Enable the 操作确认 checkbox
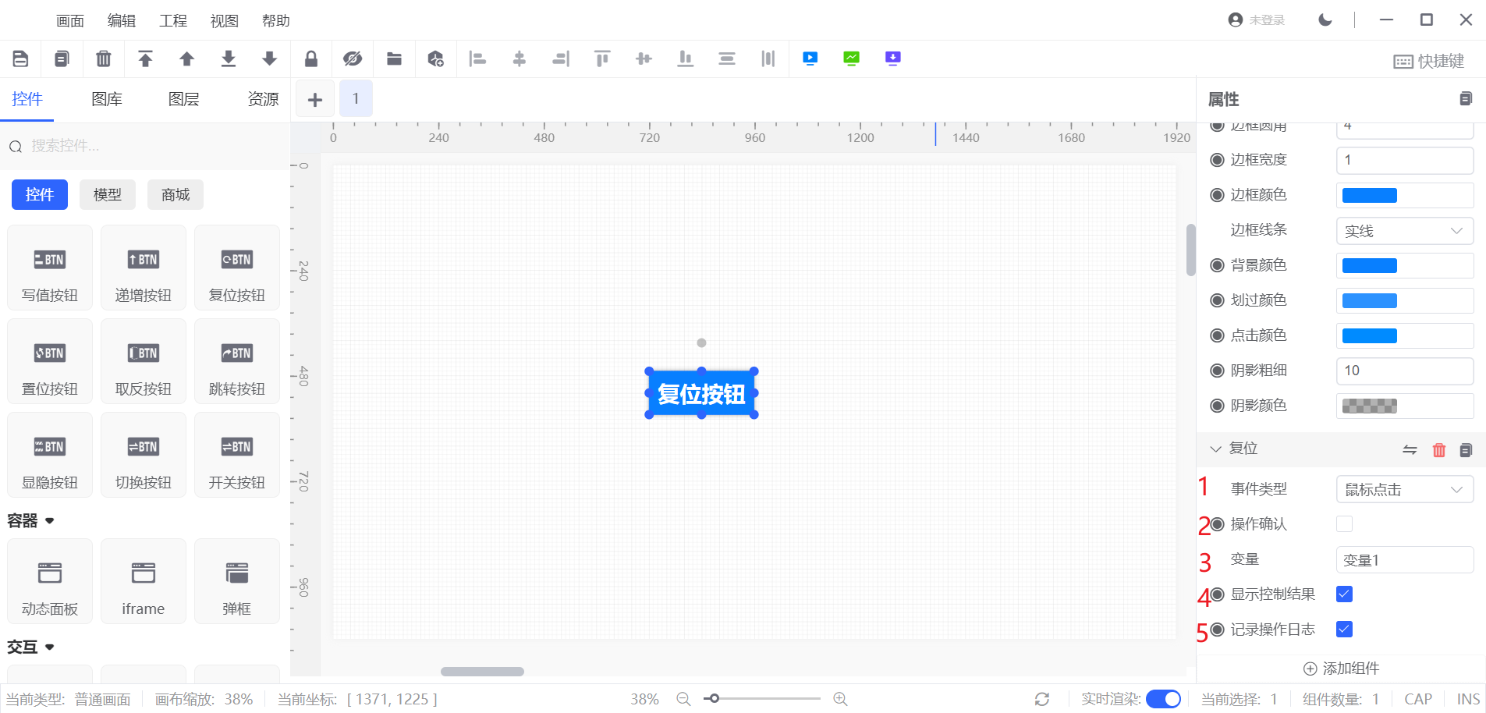Viewport: 1486px width, 713px height. [x=1344, y=524]
